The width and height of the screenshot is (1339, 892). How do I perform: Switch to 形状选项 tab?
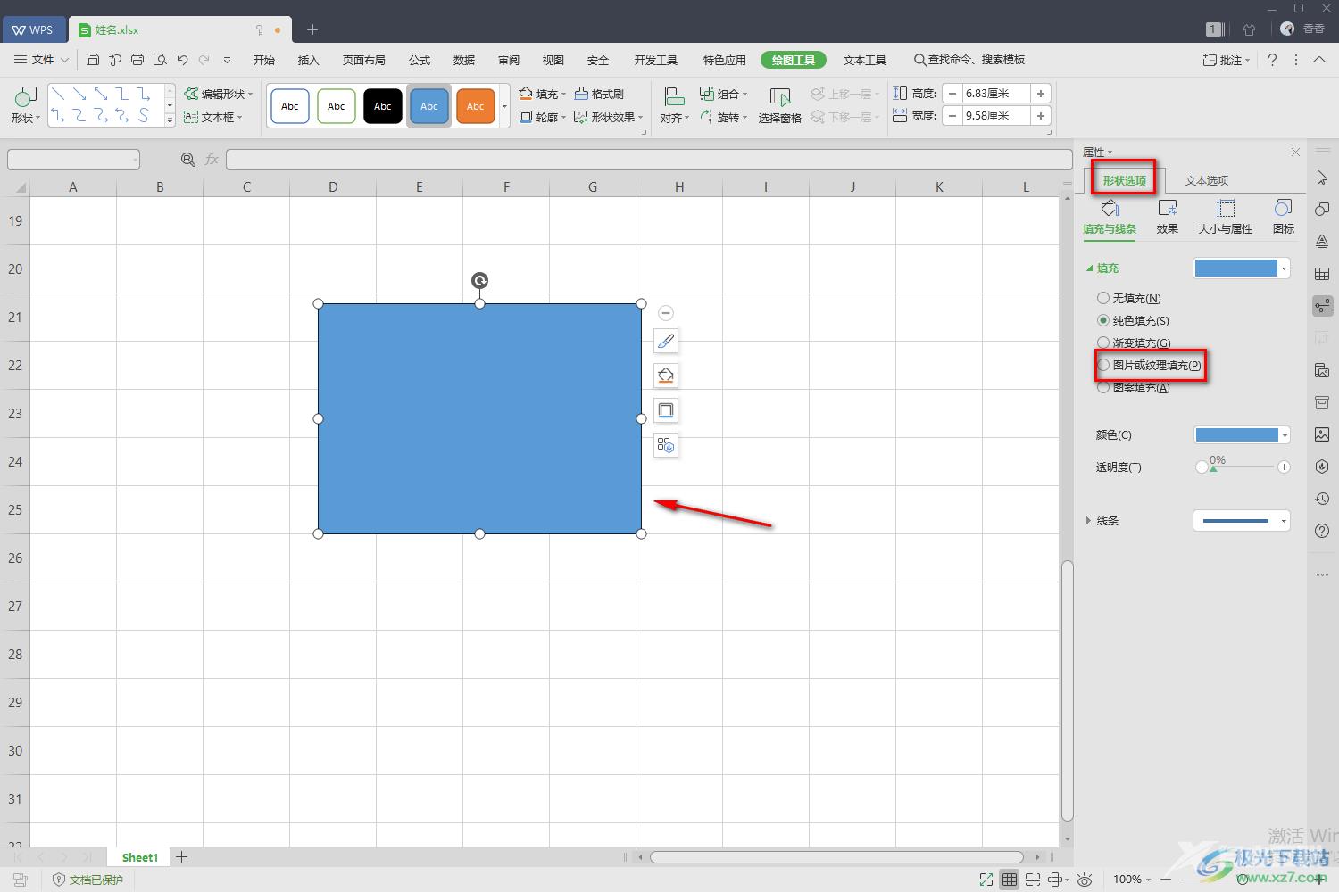click(x=1124, y=180)
